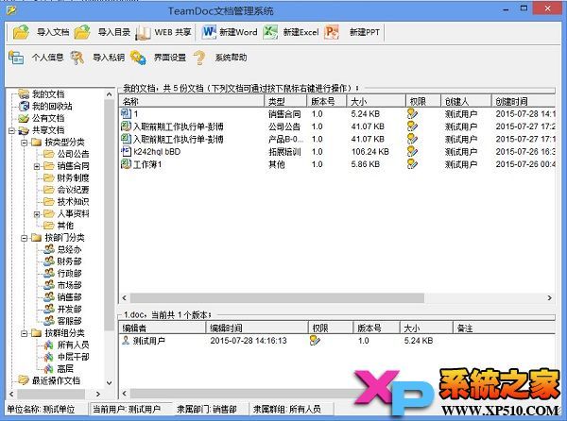567x421 pixels.
Task: Expand the 人事资料 tree node
Action: coord(37,214)
